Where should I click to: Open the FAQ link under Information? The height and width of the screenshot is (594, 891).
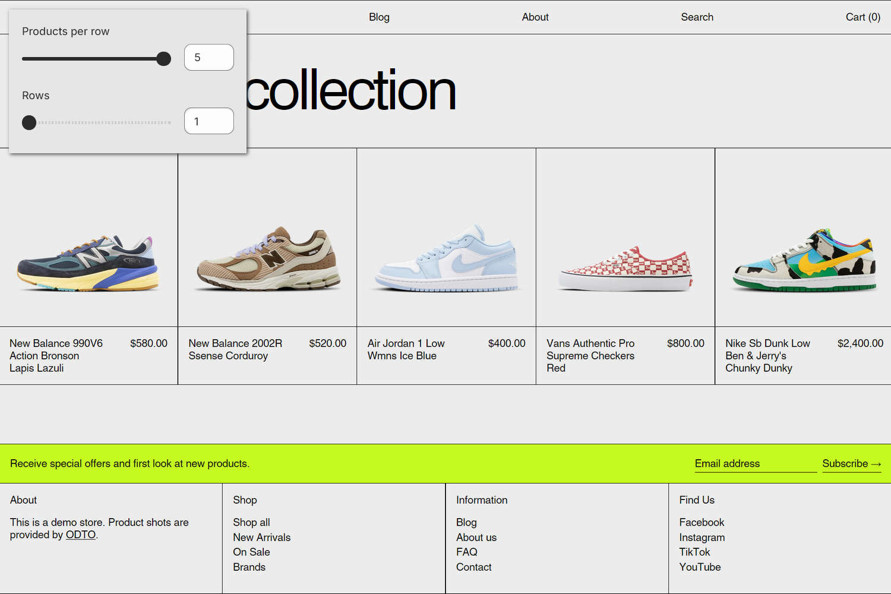click(x=466, y=552)
